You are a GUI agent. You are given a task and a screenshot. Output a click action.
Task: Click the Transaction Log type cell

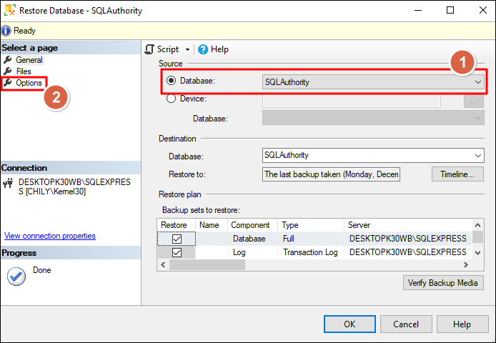pyautogui.click(x=311, y=252)
